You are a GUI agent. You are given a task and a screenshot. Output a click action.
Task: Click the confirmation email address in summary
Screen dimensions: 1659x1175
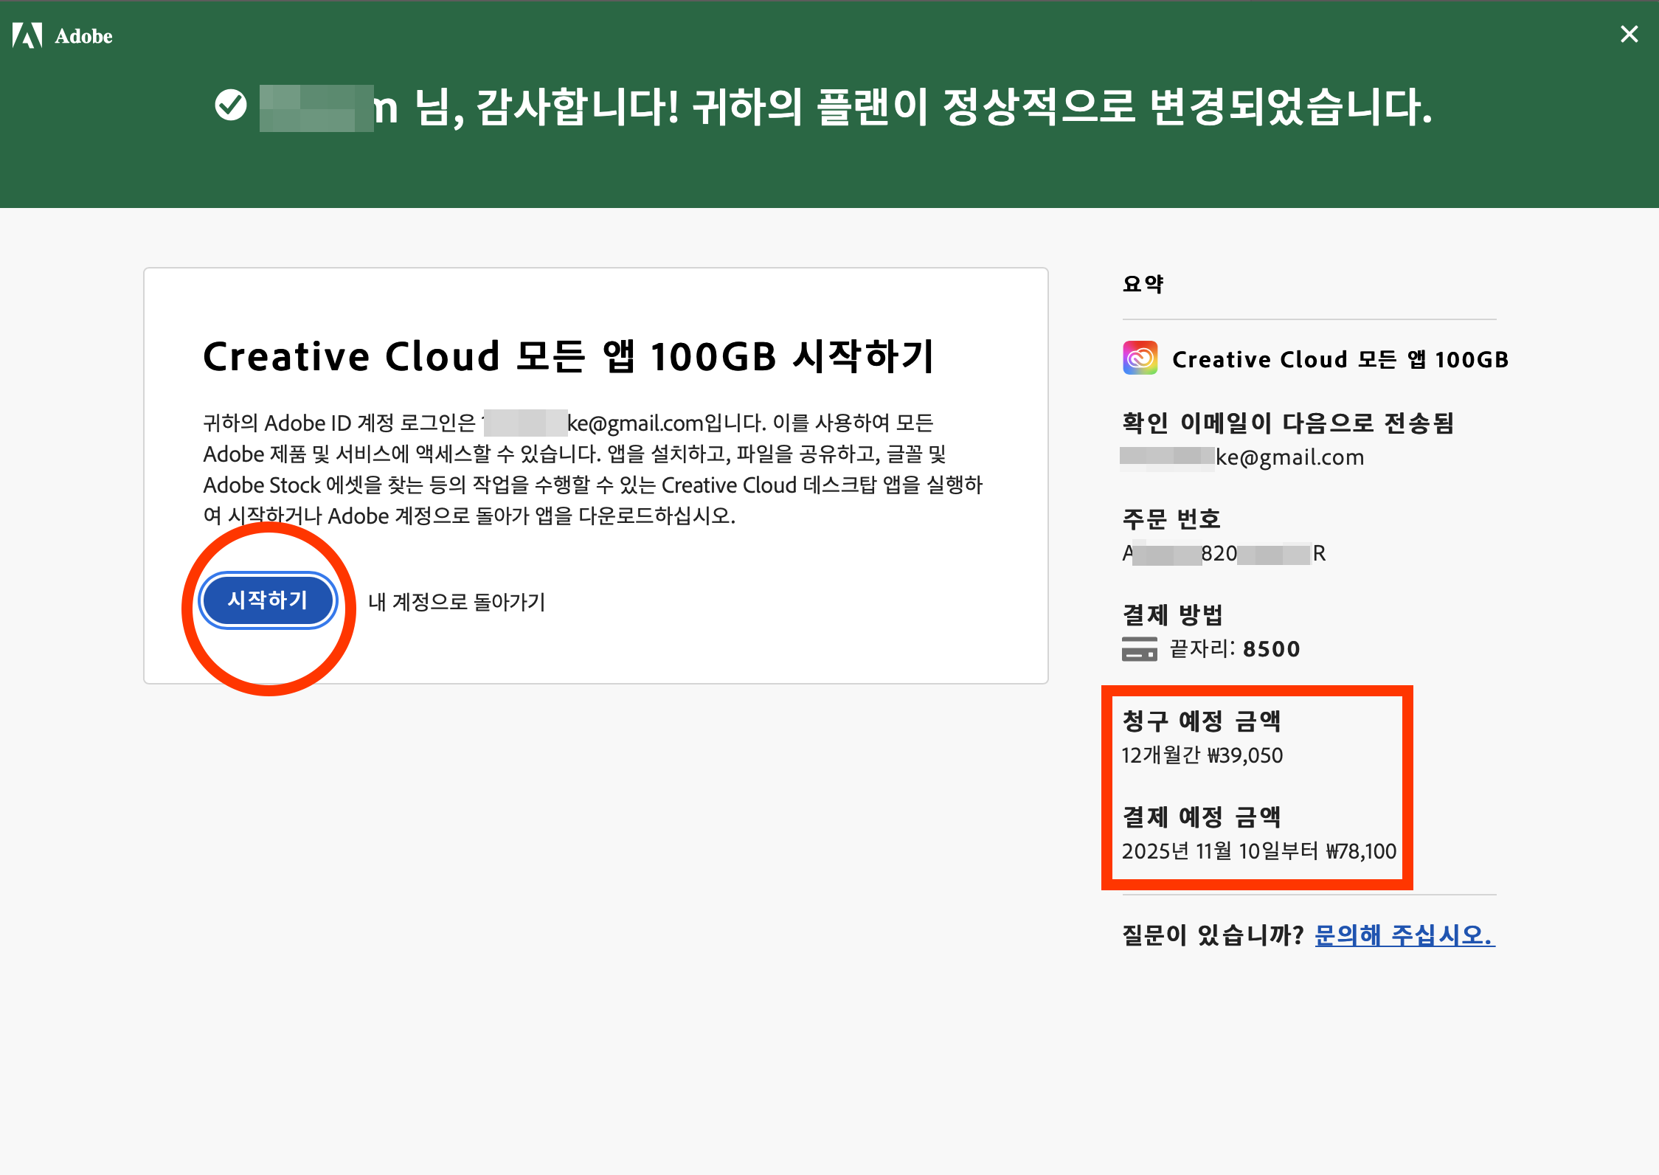tap(1242, 457)
